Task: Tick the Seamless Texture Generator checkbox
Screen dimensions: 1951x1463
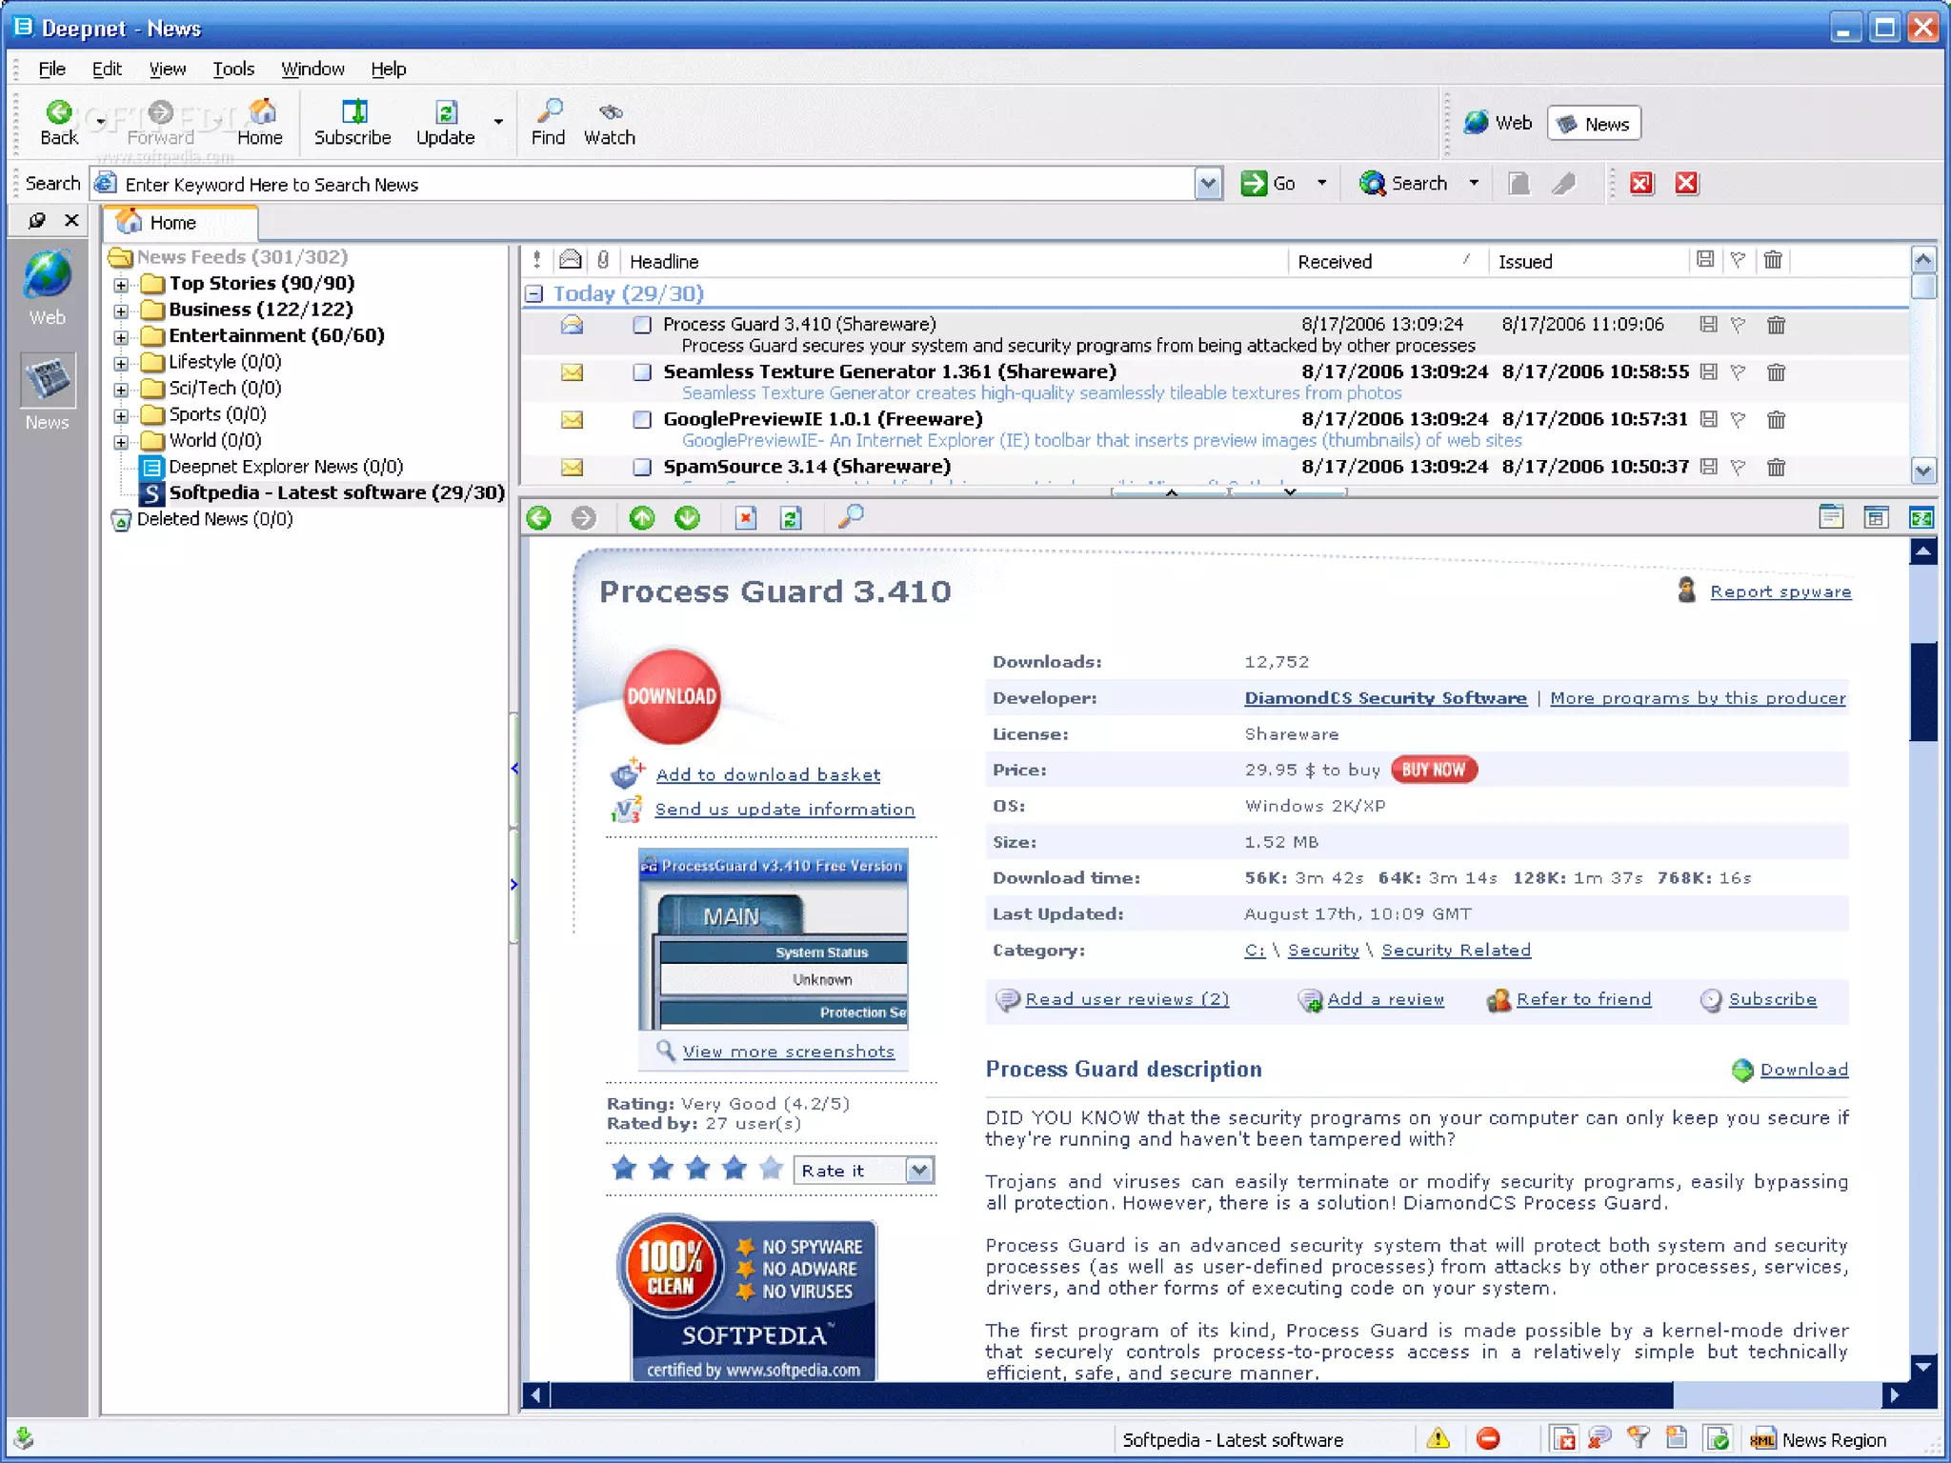Action: tap(642, 372)
